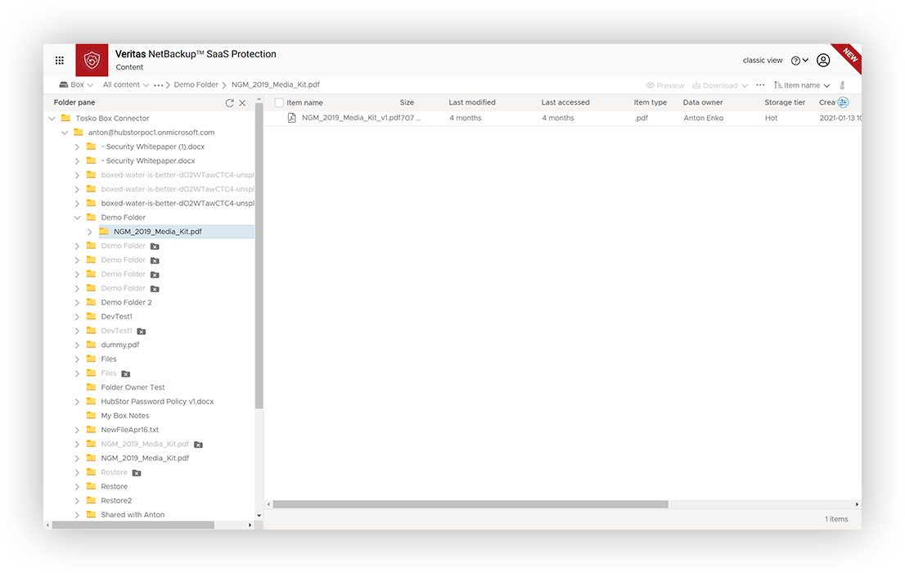Go to Demo Folder in the breadcrumb

click(196, 85)
